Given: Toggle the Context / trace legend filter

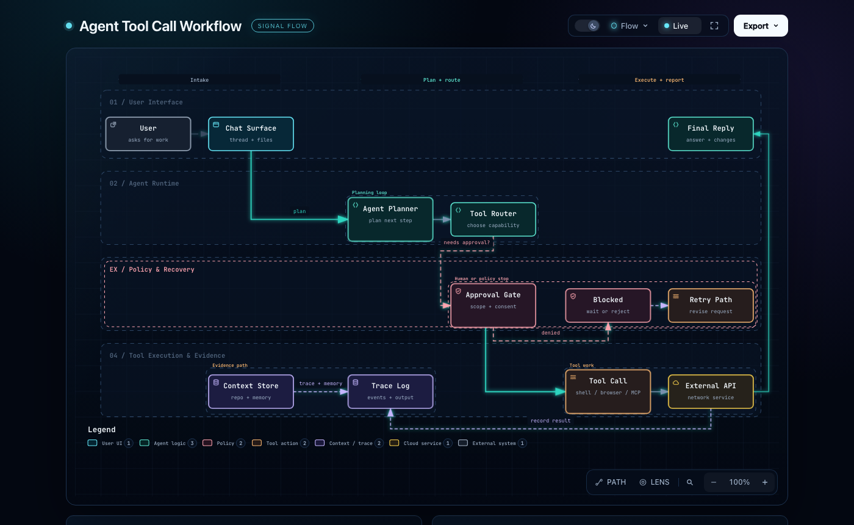Looking at the screenshot, I should tap(349, 443).
